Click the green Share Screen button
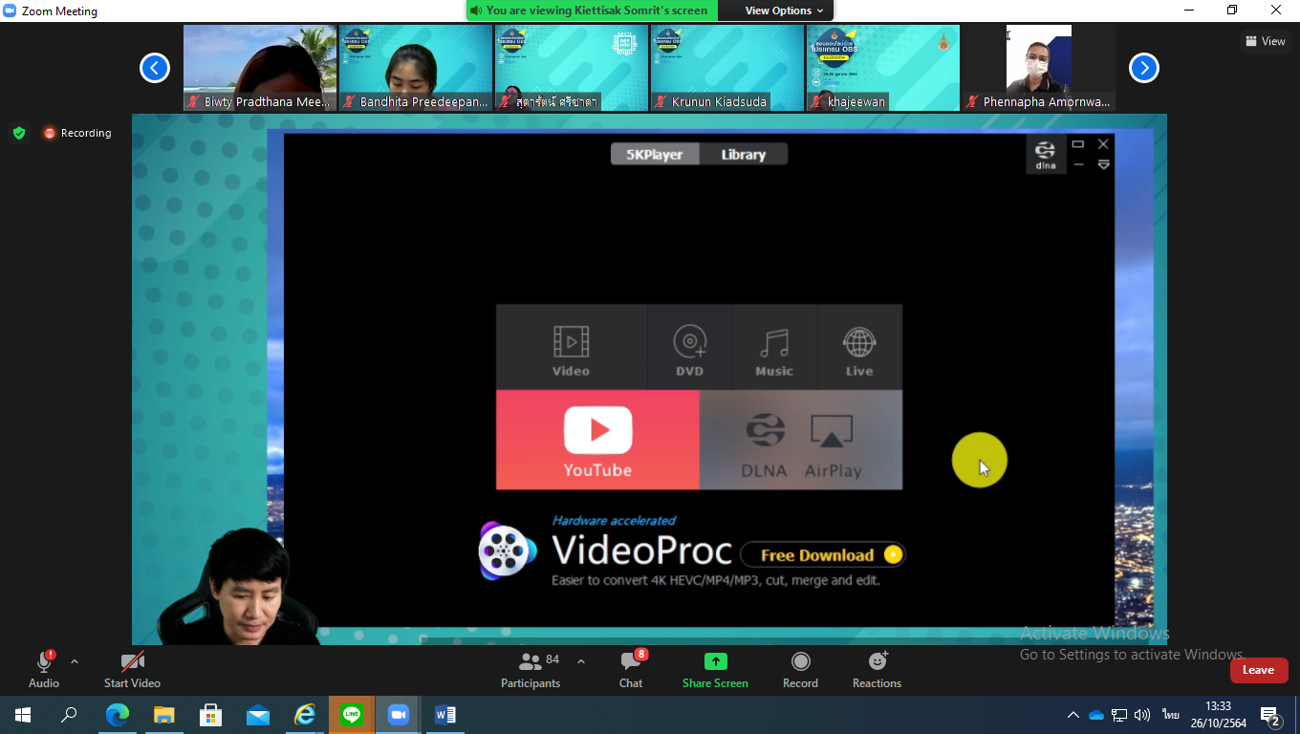1300x734 pixels. 715,670
